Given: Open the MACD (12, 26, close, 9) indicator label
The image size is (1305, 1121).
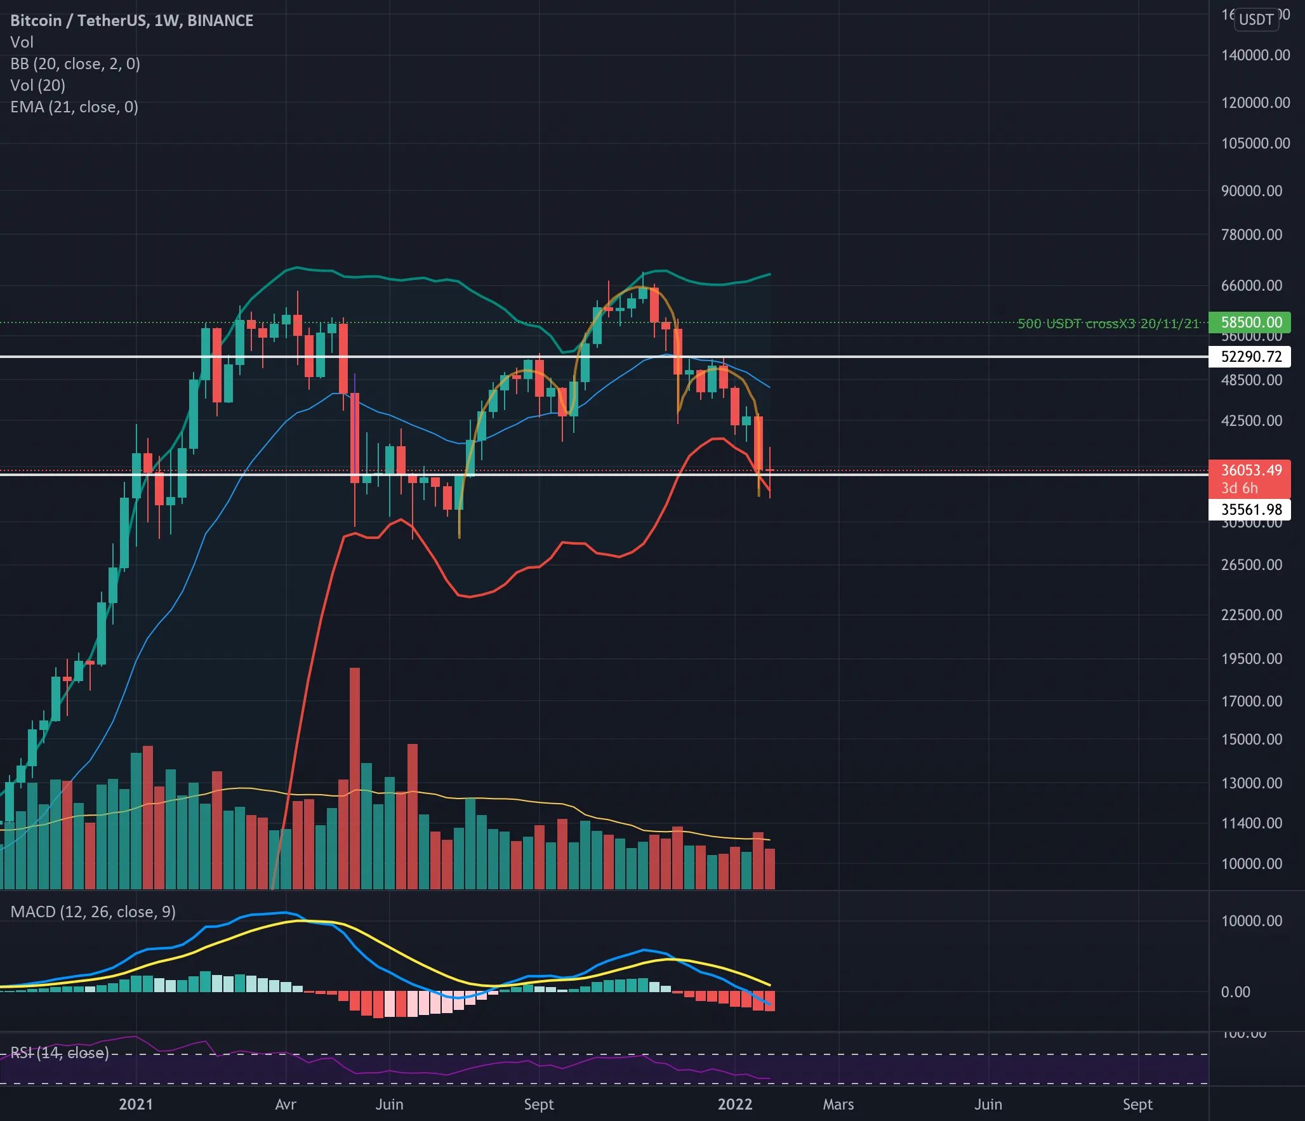Looking at the screenshot, I should tap(93, 912).
